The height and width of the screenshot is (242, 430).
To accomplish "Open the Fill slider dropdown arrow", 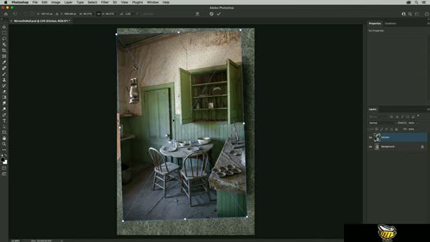I will [x=417, y=129].
